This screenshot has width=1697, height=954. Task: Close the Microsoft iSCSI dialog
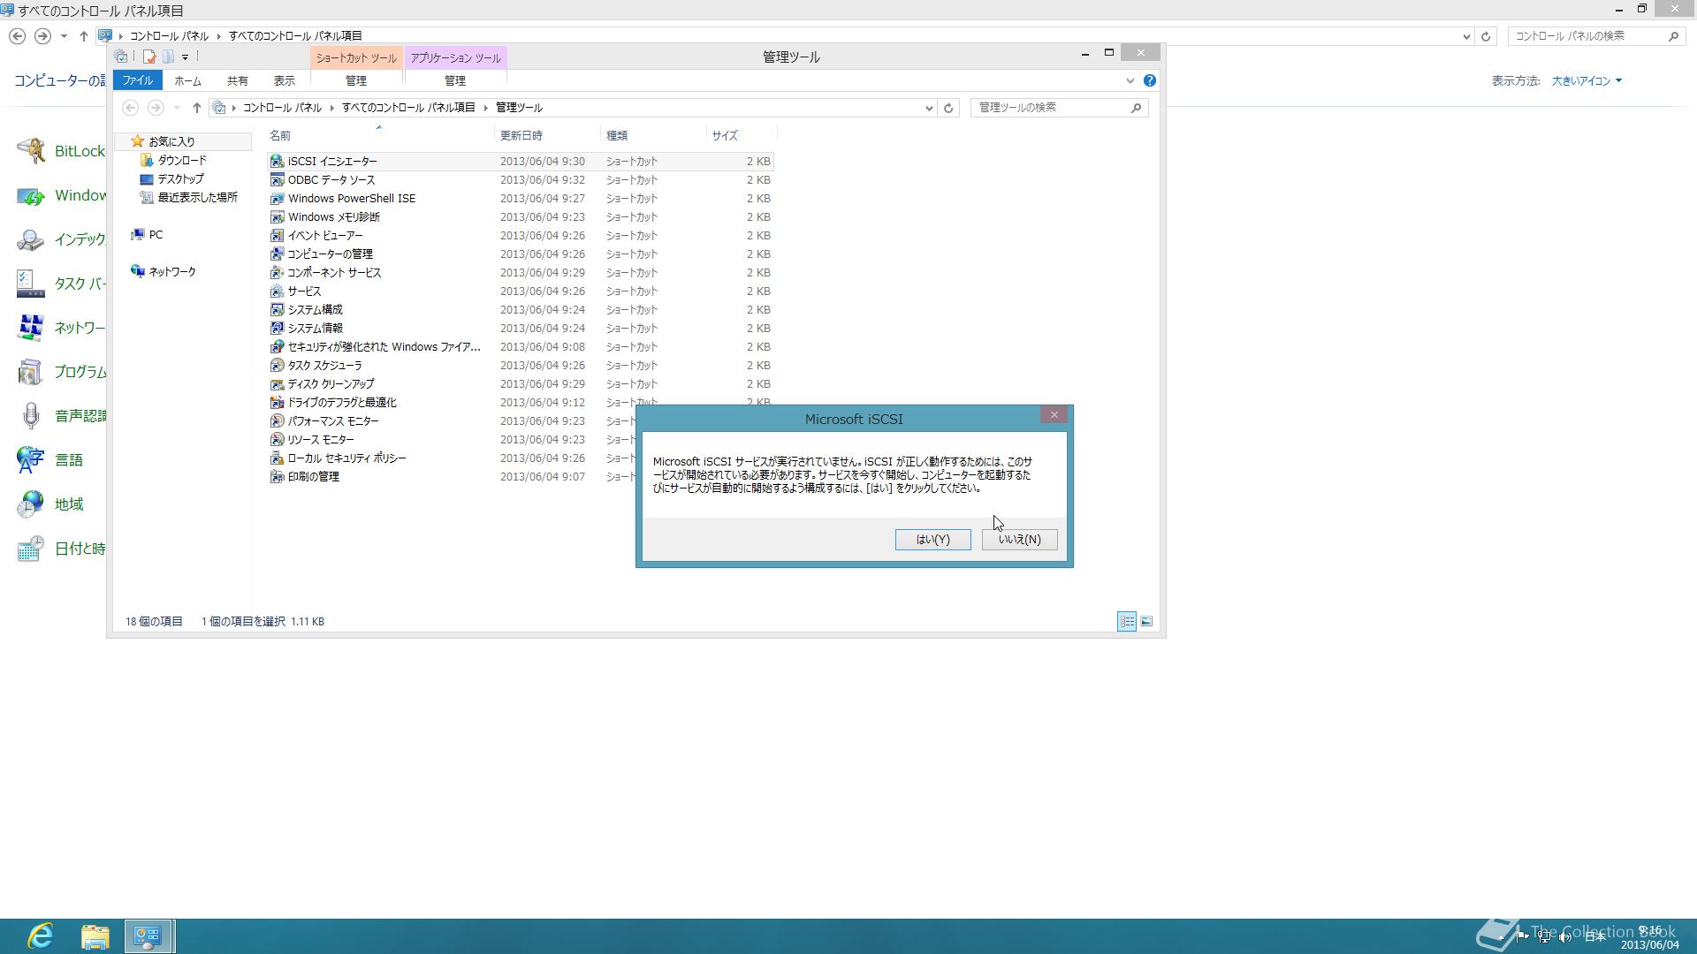click(1054, 414)
